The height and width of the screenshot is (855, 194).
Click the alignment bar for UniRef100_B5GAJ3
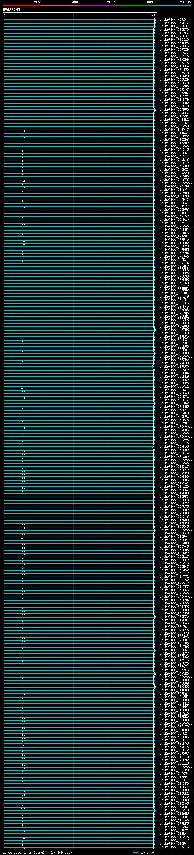(x=80, y=810)
